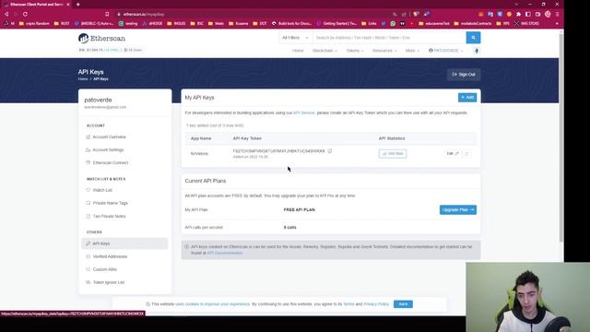Viewport: 590px width, 332px height.
Task: Click the Etherscan logo
Action: (101, 38)
